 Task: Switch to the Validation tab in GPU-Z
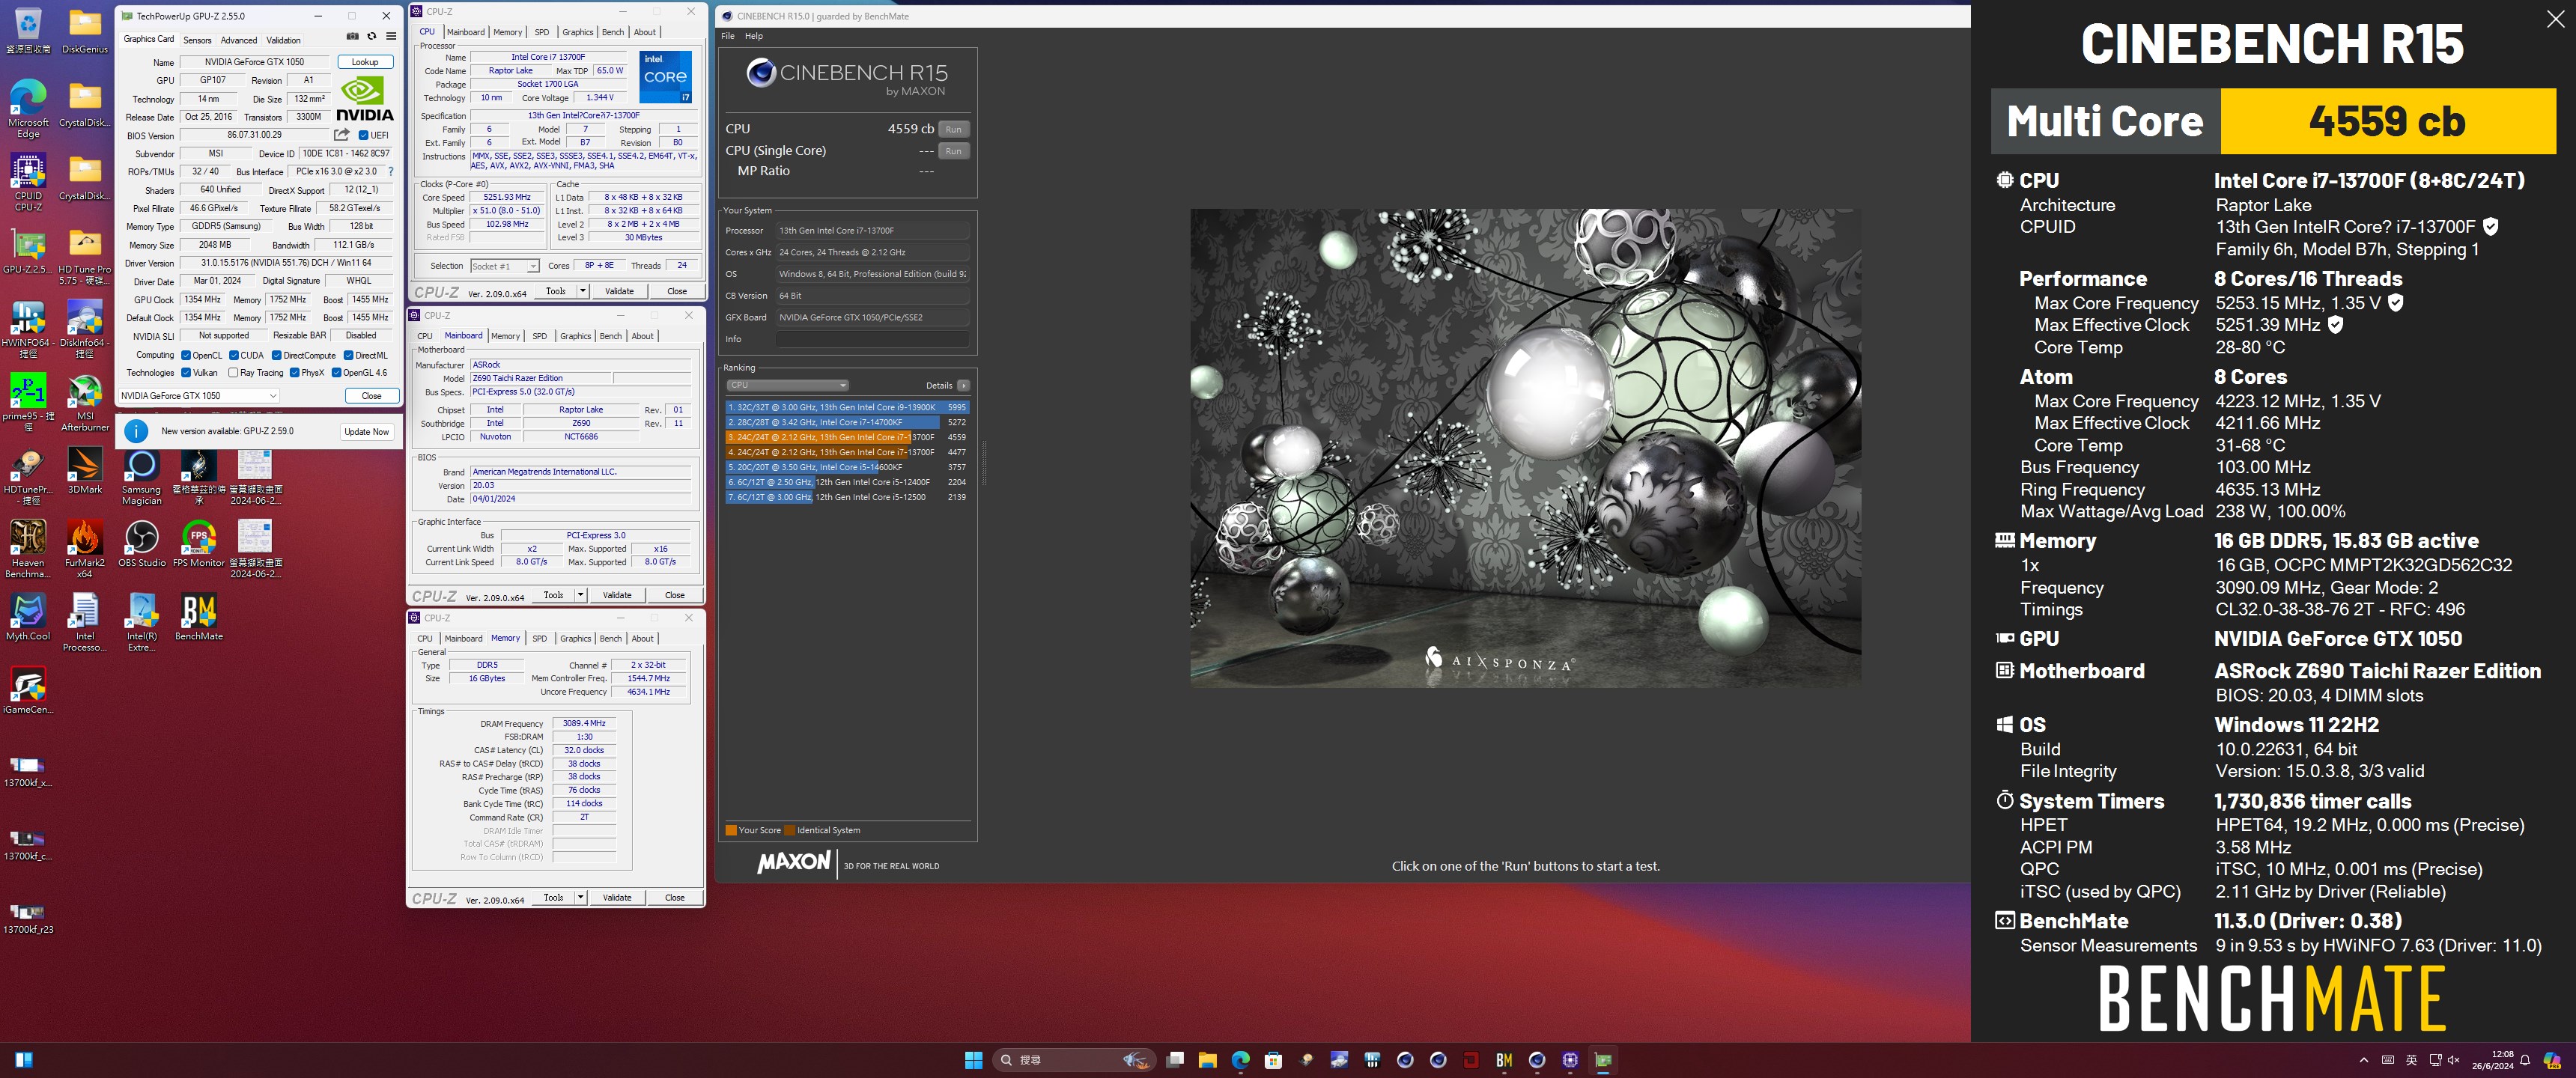coord(283,40)
